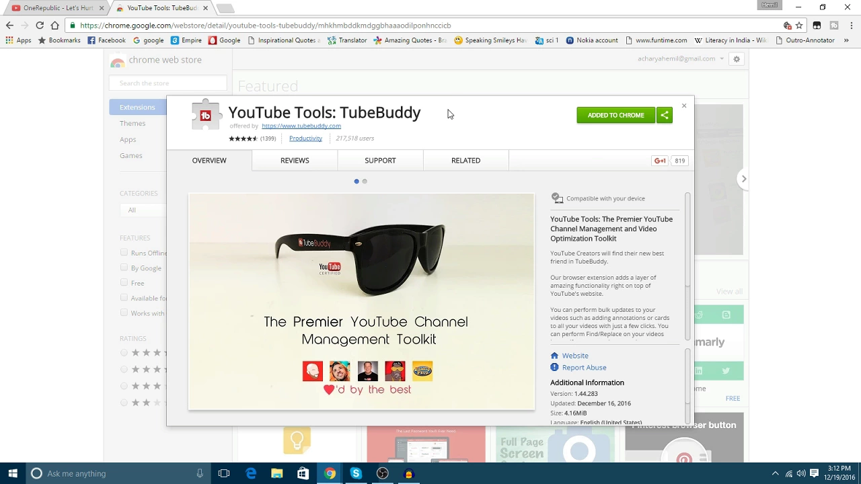
Task: Click the description text scrollbar
Action: pos(687,266)
